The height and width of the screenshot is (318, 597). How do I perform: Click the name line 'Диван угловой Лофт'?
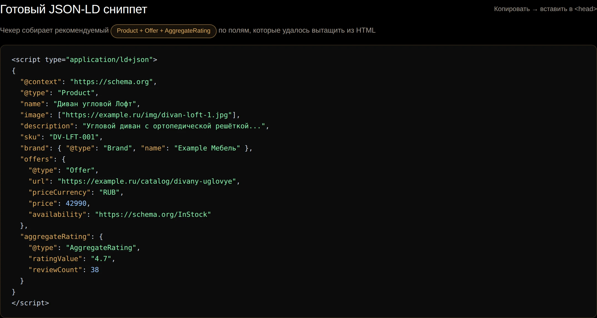pos(80,104)
